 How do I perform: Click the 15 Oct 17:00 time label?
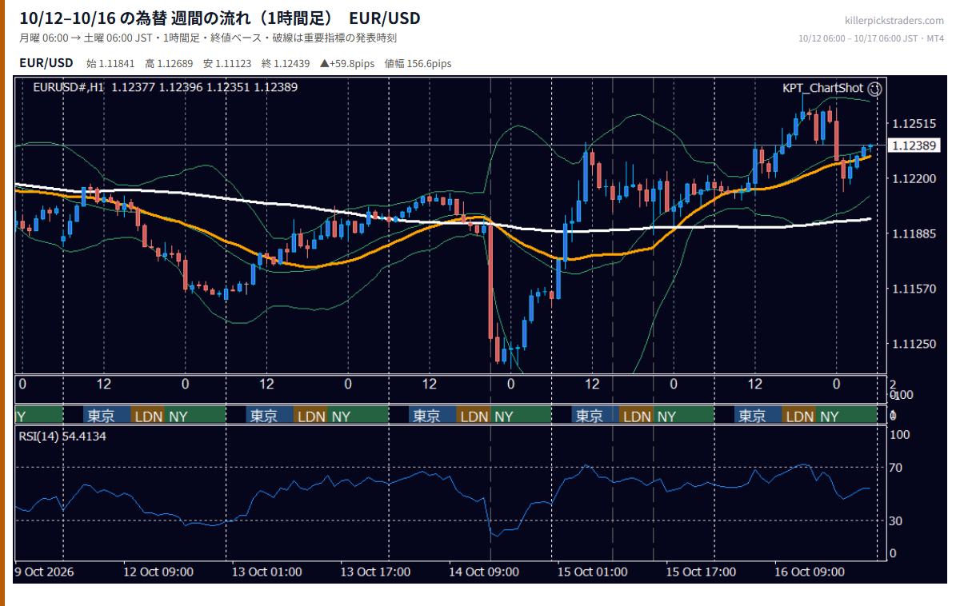pos(701,572)
